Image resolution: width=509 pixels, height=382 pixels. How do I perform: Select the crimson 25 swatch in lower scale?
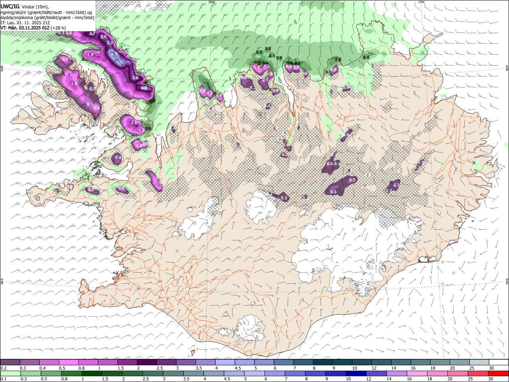tap(478, 374)
